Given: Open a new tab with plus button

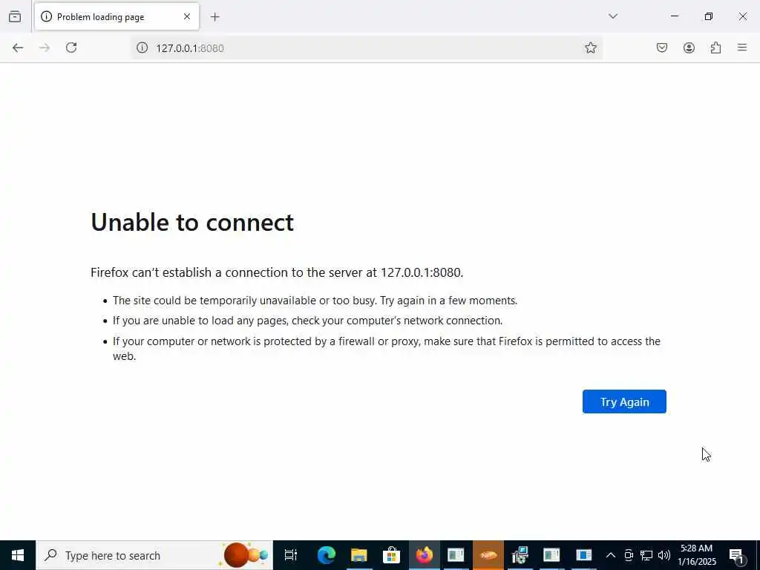Looking at the screenshot, I should point(215,17).
